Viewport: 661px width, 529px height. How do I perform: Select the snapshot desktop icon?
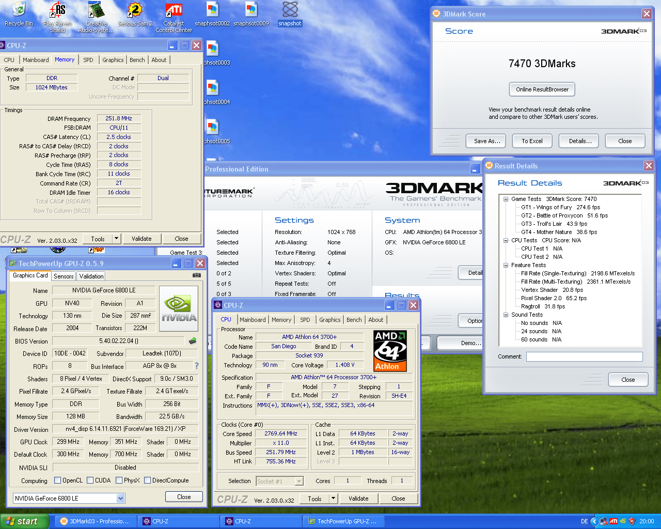290,13
